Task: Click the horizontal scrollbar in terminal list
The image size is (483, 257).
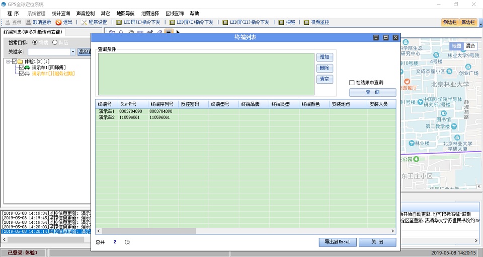Action: 151,231
